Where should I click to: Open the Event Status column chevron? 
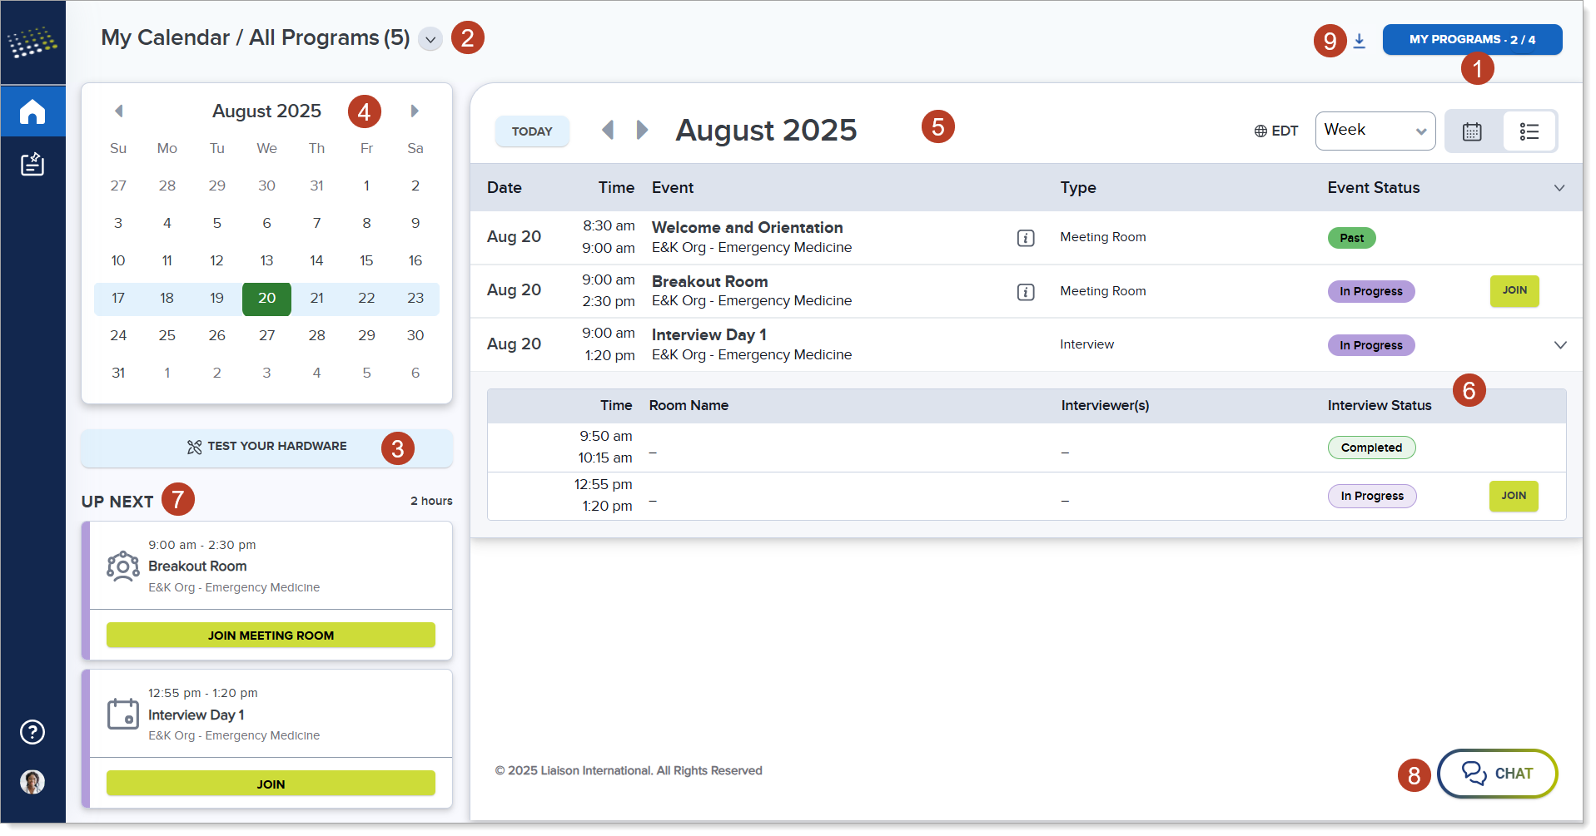tap(1559, 188)
